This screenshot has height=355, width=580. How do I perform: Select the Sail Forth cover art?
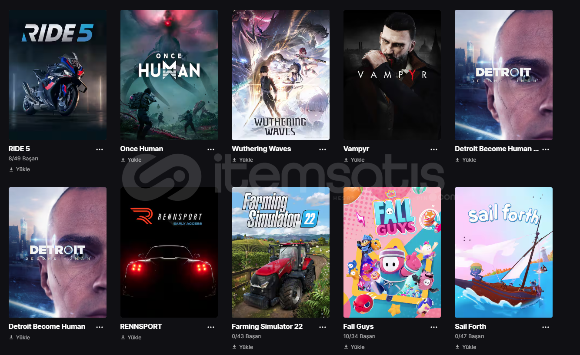tap(503, 252)
